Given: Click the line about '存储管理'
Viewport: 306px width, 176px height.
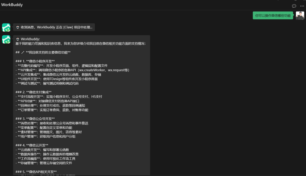Looking at the screenshot, I should click(44, 163).
